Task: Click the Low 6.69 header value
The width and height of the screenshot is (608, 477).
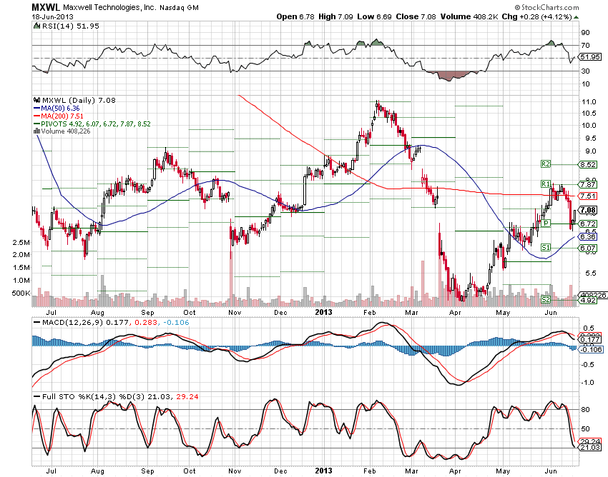Action: [374, 16]
